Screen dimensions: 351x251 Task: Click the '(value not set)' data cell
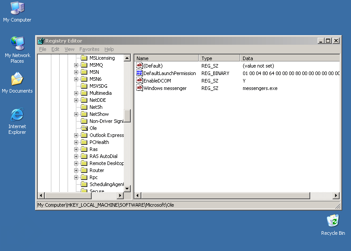coord(258,66)
